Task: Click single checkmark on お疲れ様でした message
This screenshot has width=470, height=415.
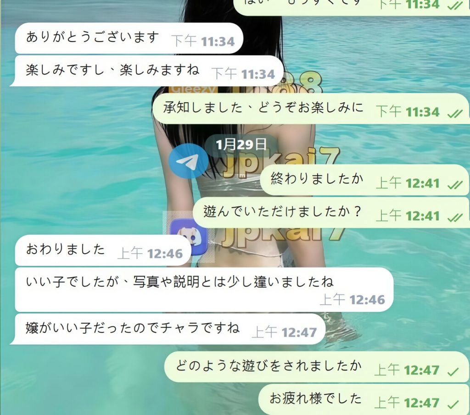Action: pyautogui.click(x=453, y=404)
